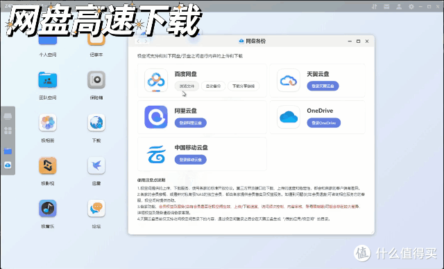The height and width of the screenshot is (269, 444).
Task: Click the 中国移动云盘 logo
Action: 156,154
